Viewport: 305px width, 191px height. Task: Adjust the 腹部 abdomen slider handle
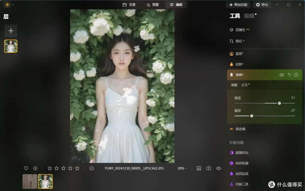click(x=252, y=116)
